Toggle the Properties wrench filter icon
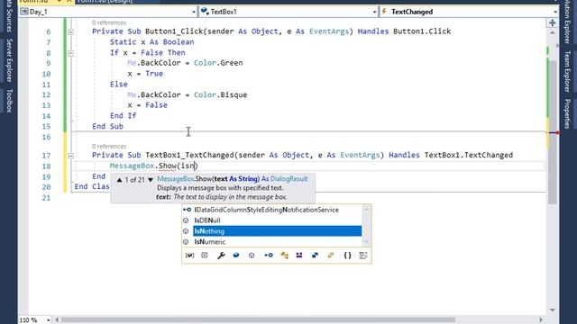This screenshot has height=324, width=577. coord(221,256)
